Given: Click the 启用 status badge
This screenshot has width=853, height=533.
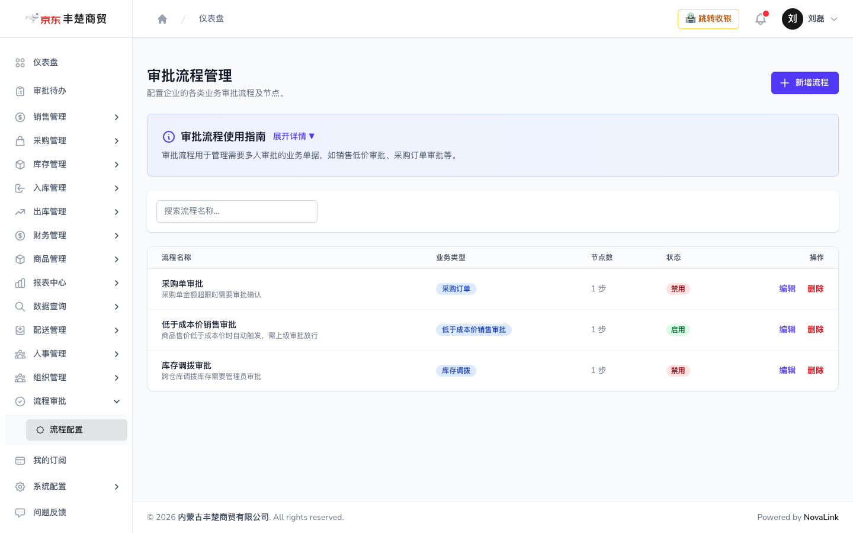Looking at the screenshot, I should pos(678,330).
